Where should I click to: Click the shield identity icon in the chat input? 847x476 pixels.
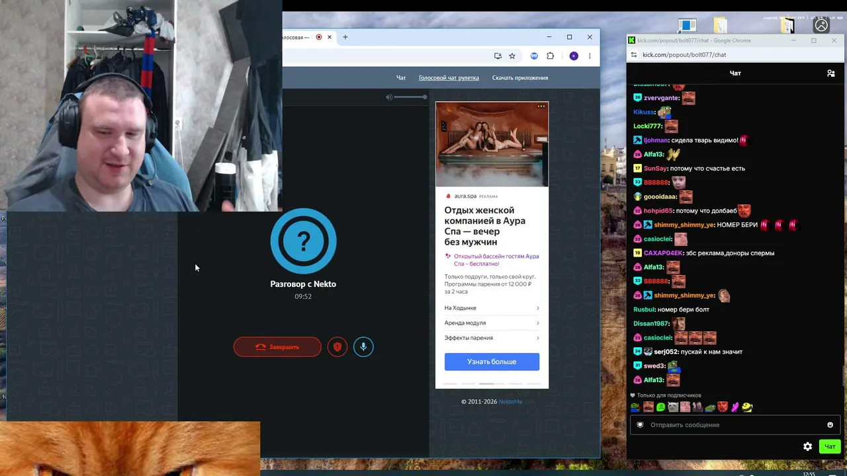tap(640, 425)
